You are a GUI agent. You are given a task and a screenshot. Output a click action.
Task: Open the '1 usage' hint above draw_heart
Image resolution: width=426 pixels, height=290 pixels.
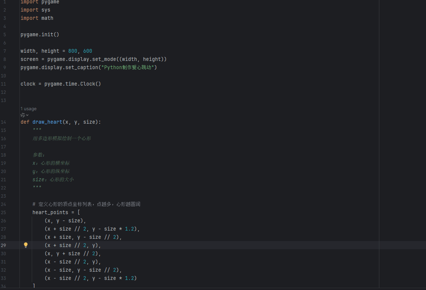28,108
